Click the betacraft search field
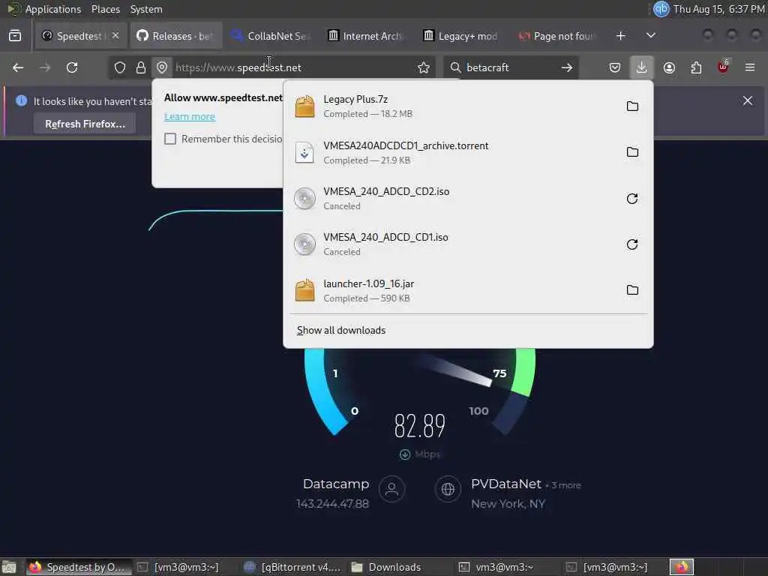This screenshot has width=768, height=576. 509,67
